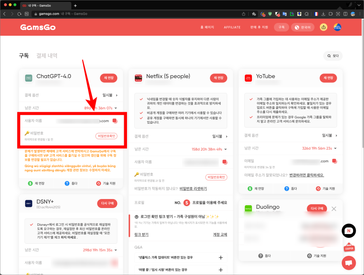This screenshot has width=364, height=275.
Task: Click 재 연장 button on YoTube card
Action: (x=328, y=78)
